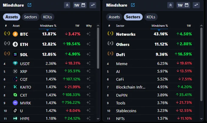The image size is (207, 123).
Task: Sort assets by 1W column header
Action: click(77, 26)
